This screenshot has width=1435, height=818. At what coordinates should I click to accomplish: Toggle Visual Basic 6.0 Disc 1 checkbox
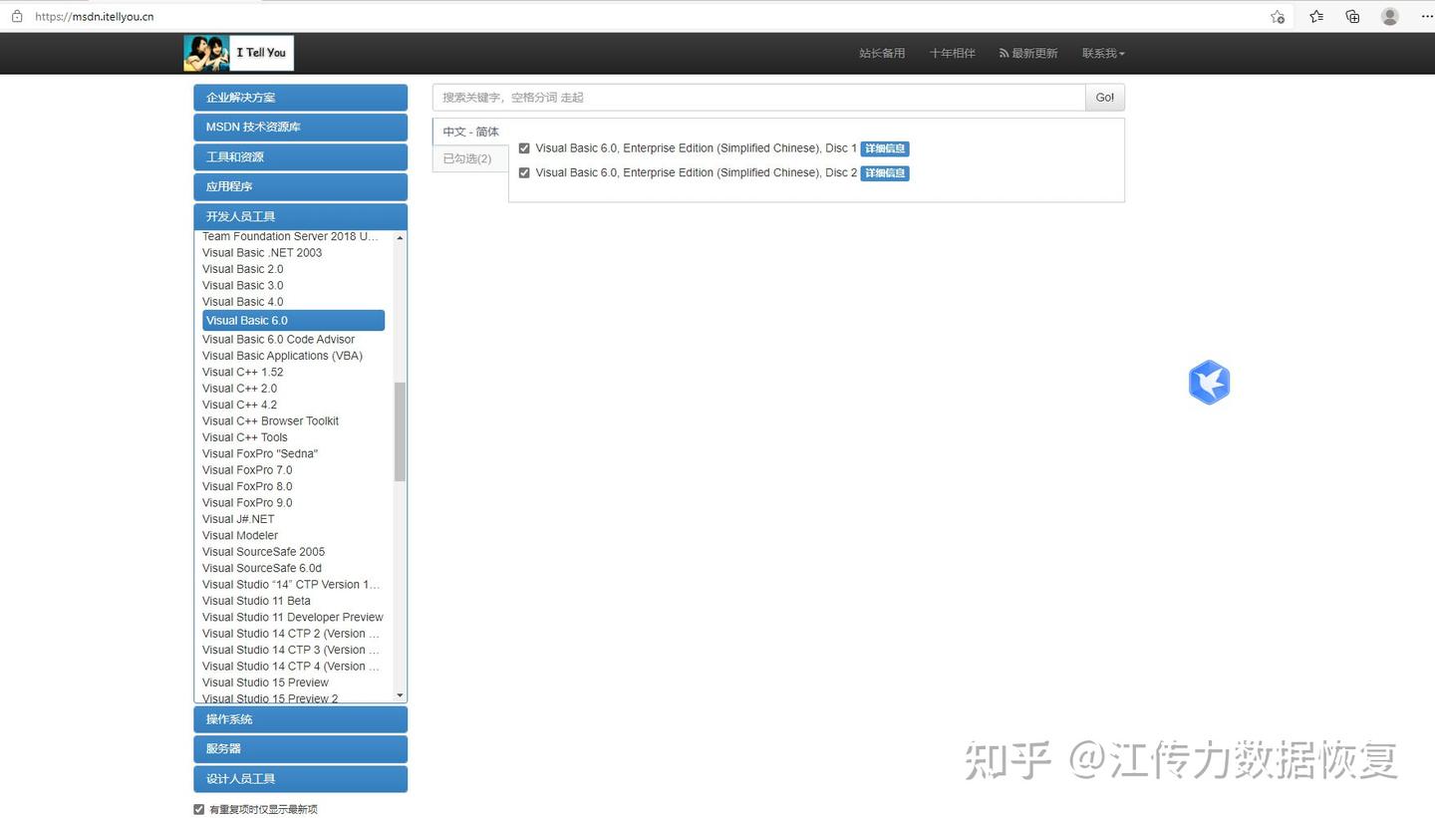[524, 148]
